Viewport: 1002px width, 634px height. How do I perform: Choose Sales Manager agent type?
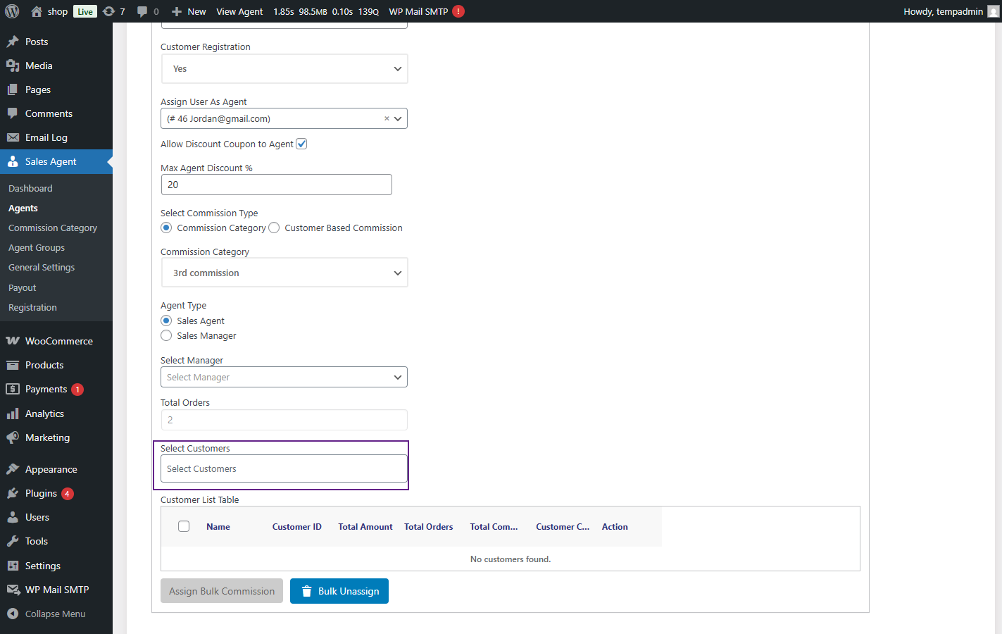click(166, 335)
